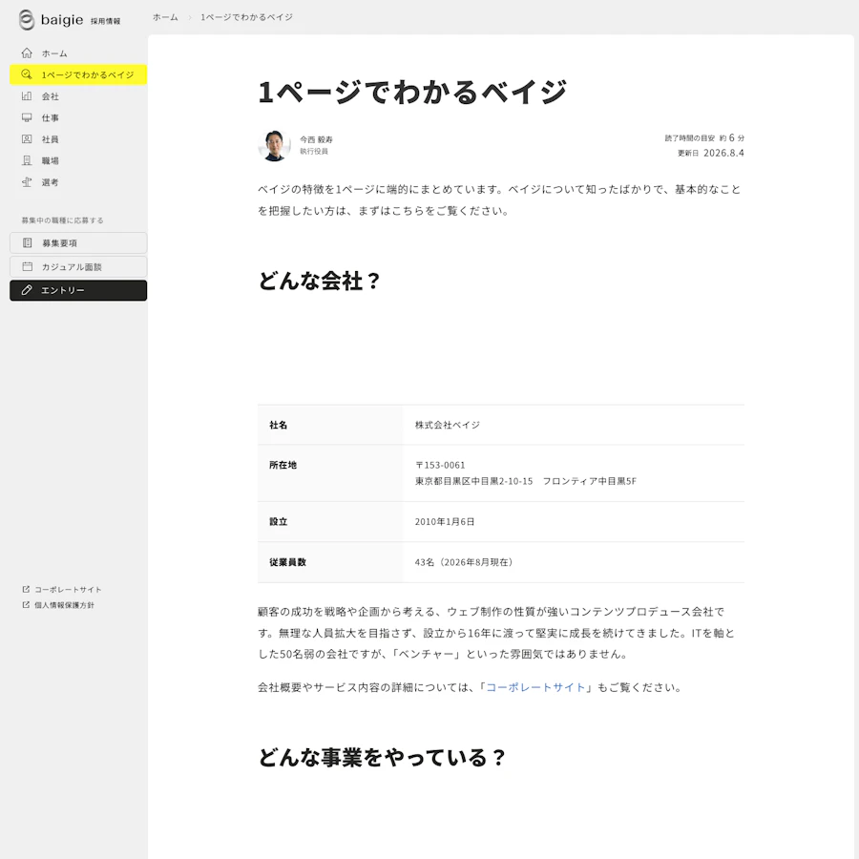Screen dimensions: 859x859
Task: Click the pencil icon in エントリー button
Action: [27, 290]
